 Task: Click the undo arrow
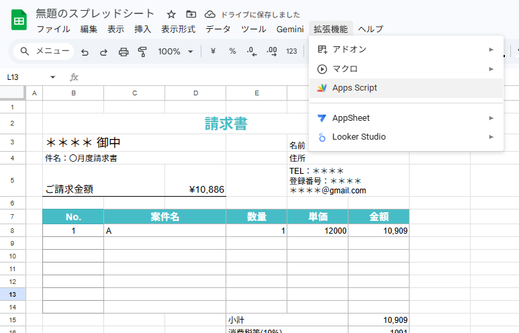coord(85,52)
